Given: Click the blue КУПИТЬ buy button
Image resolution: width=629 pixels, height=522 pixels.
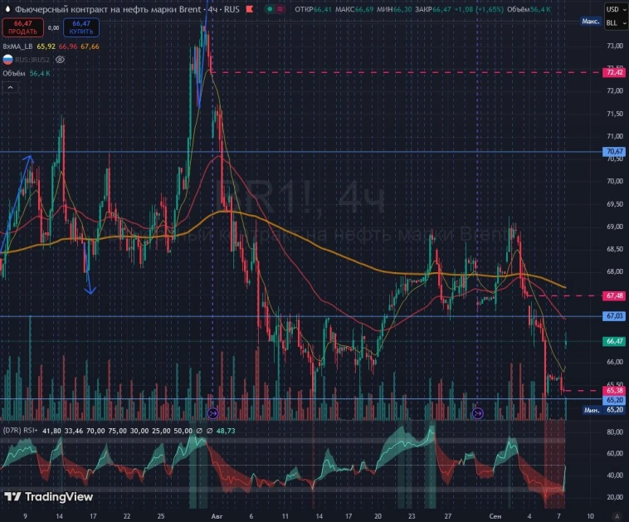Looking at the screenshot, I should [x=80, y=27].
